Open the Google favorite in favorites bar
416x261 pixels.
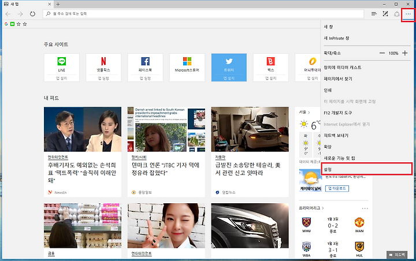(6, 24)
